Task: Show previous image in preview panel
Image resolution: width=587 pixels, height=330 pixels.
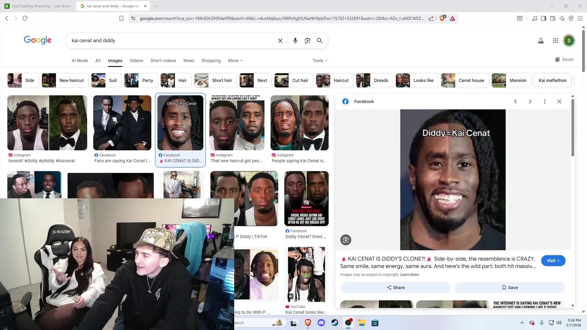Action: (x=515, y=101)
